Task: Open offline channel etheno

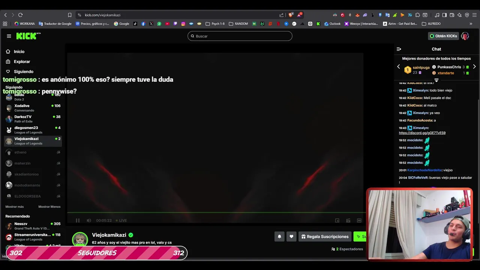Action: click(33, 152)
